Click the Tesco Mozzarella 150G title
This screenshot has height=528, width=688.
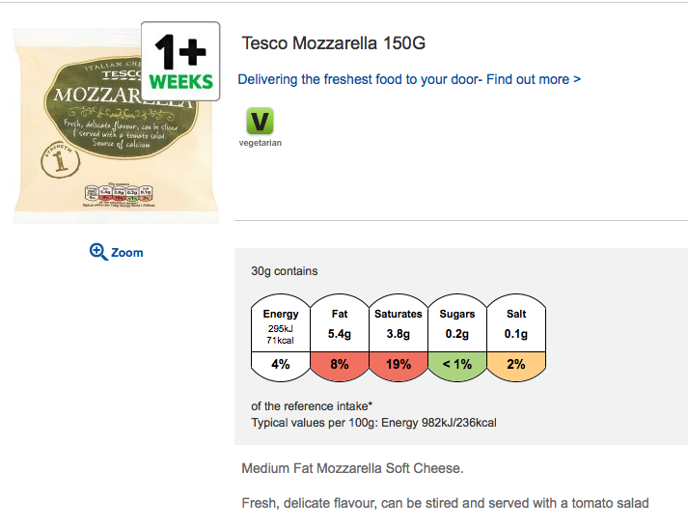tap(333, 43)
